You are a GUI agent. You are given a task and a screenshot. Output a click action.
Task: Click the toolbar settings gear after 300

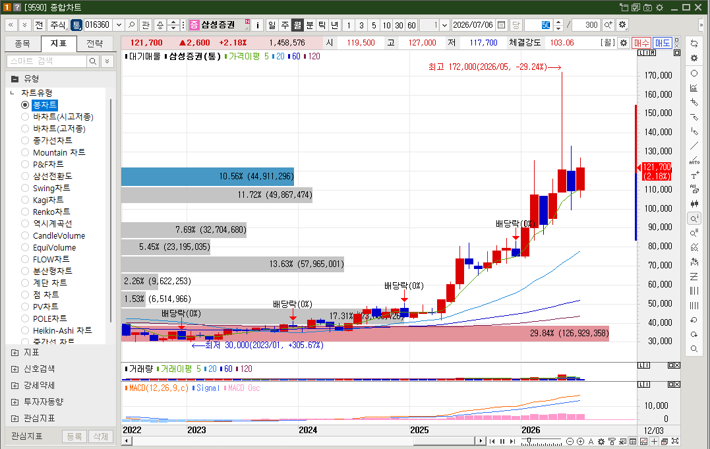tap(622, 25)
